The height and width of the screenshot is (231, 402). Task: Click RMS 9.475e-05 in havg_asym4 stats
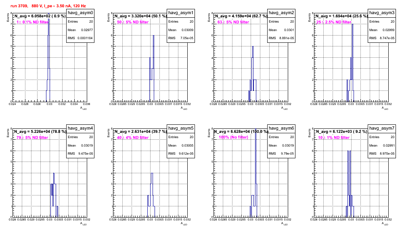(80, 154)
